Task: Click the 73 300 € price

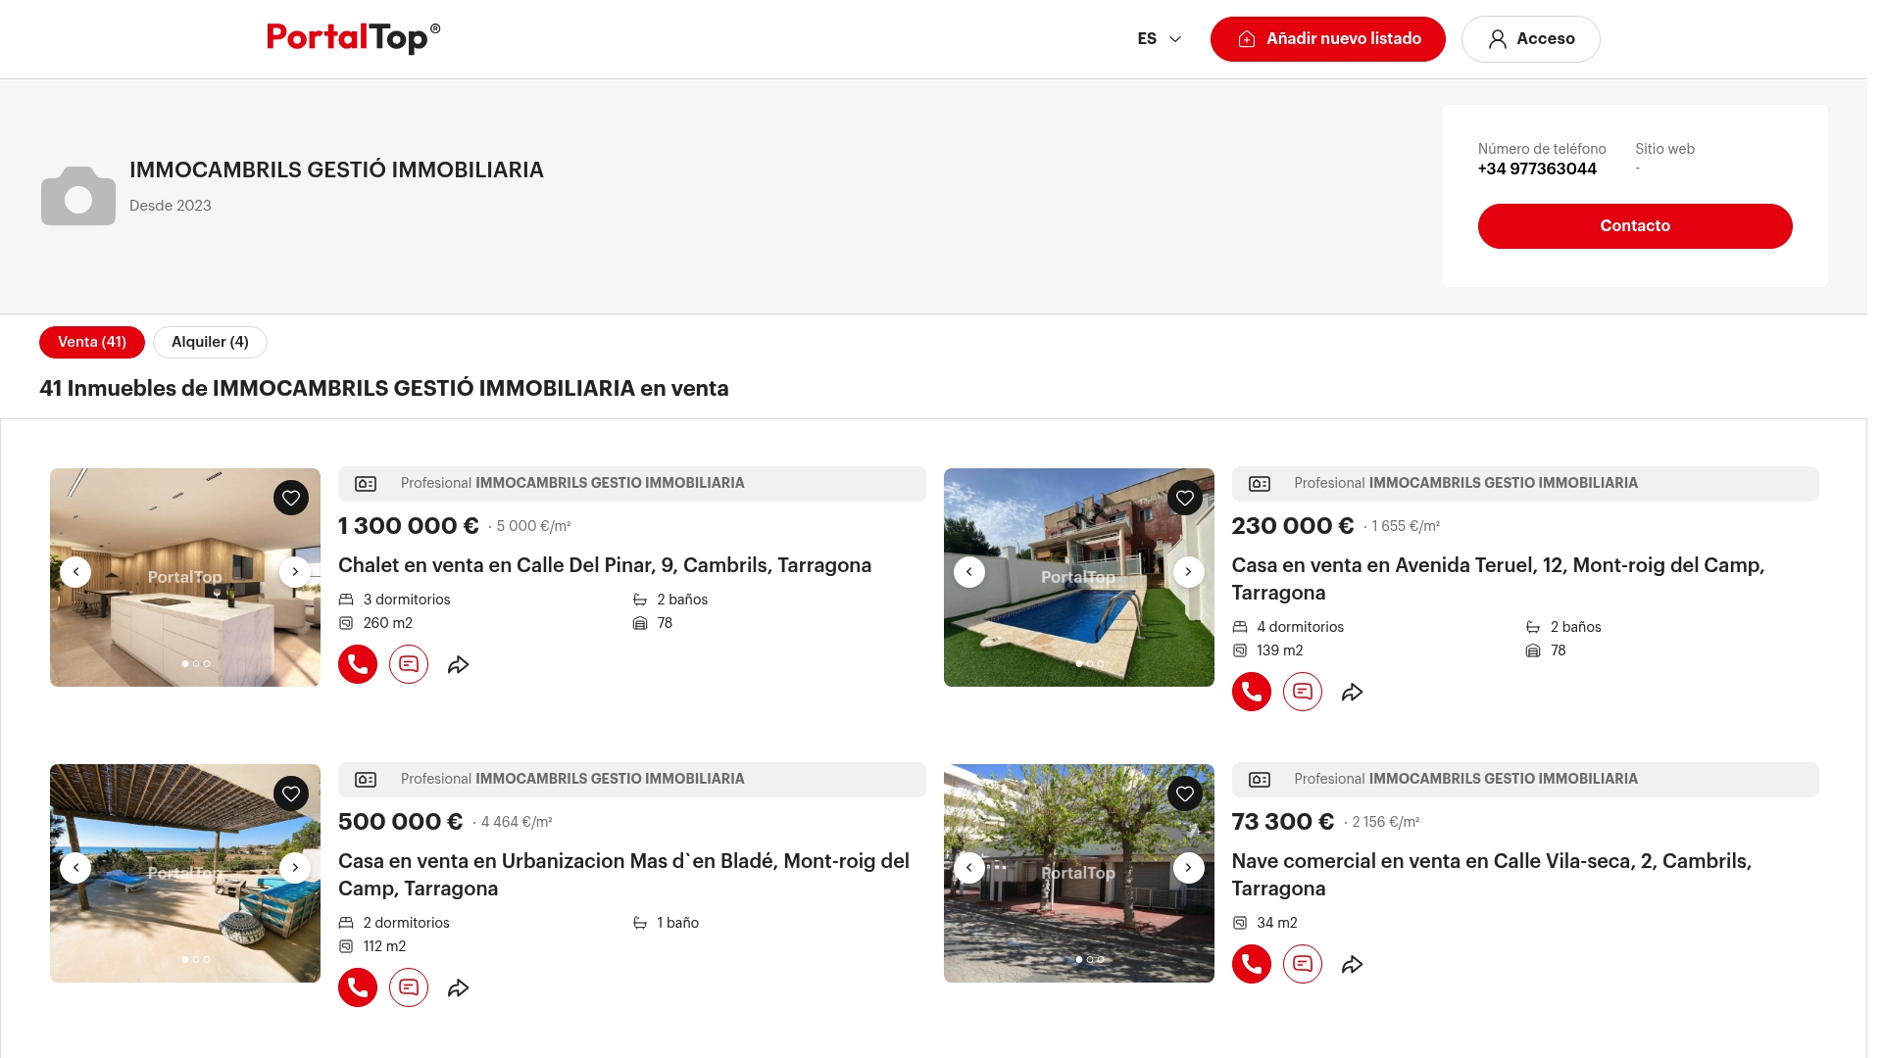Action: coord(1283,822)
